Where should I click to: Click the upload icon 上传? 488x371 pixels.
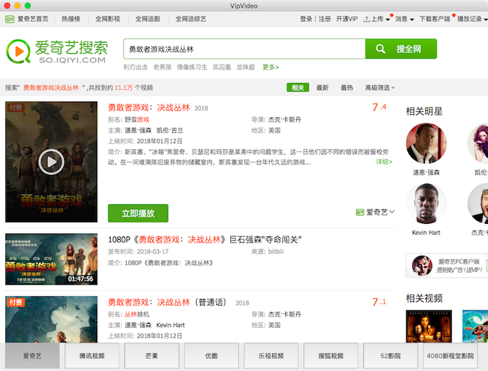coord(367,20)
